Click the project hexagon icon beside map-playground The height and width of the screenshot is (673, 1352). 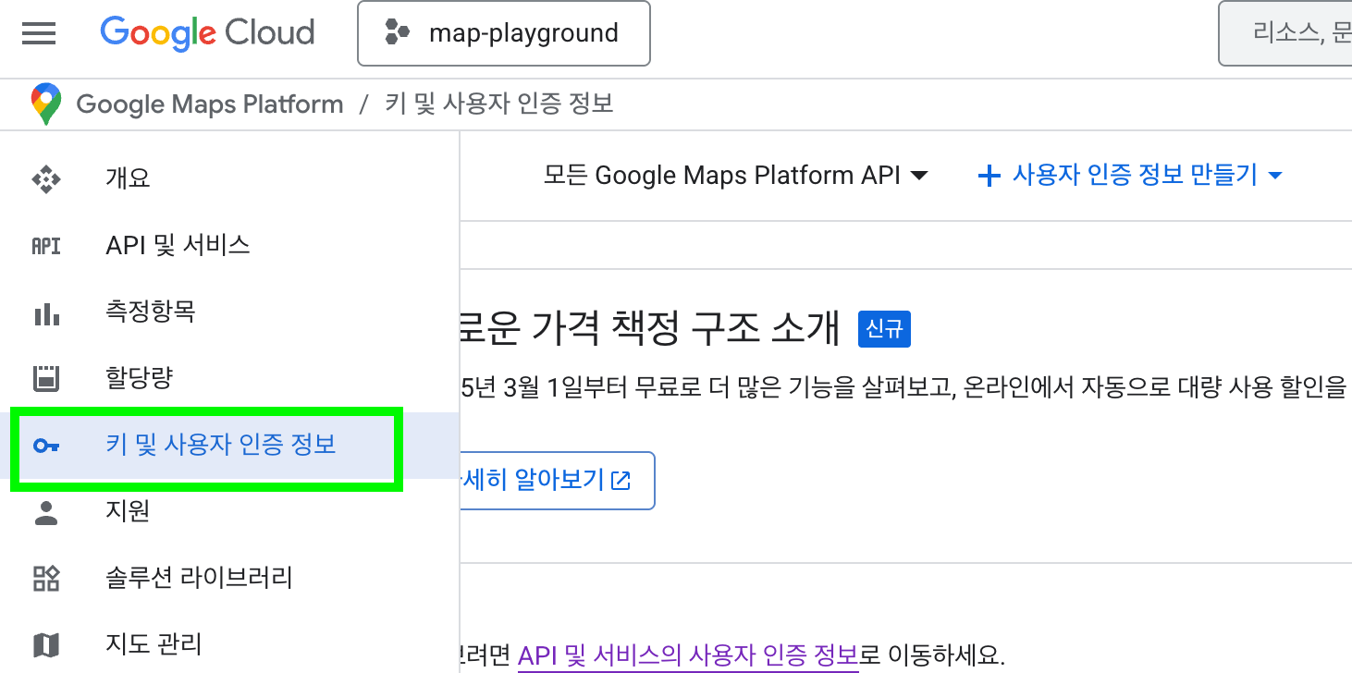[398, 33]
